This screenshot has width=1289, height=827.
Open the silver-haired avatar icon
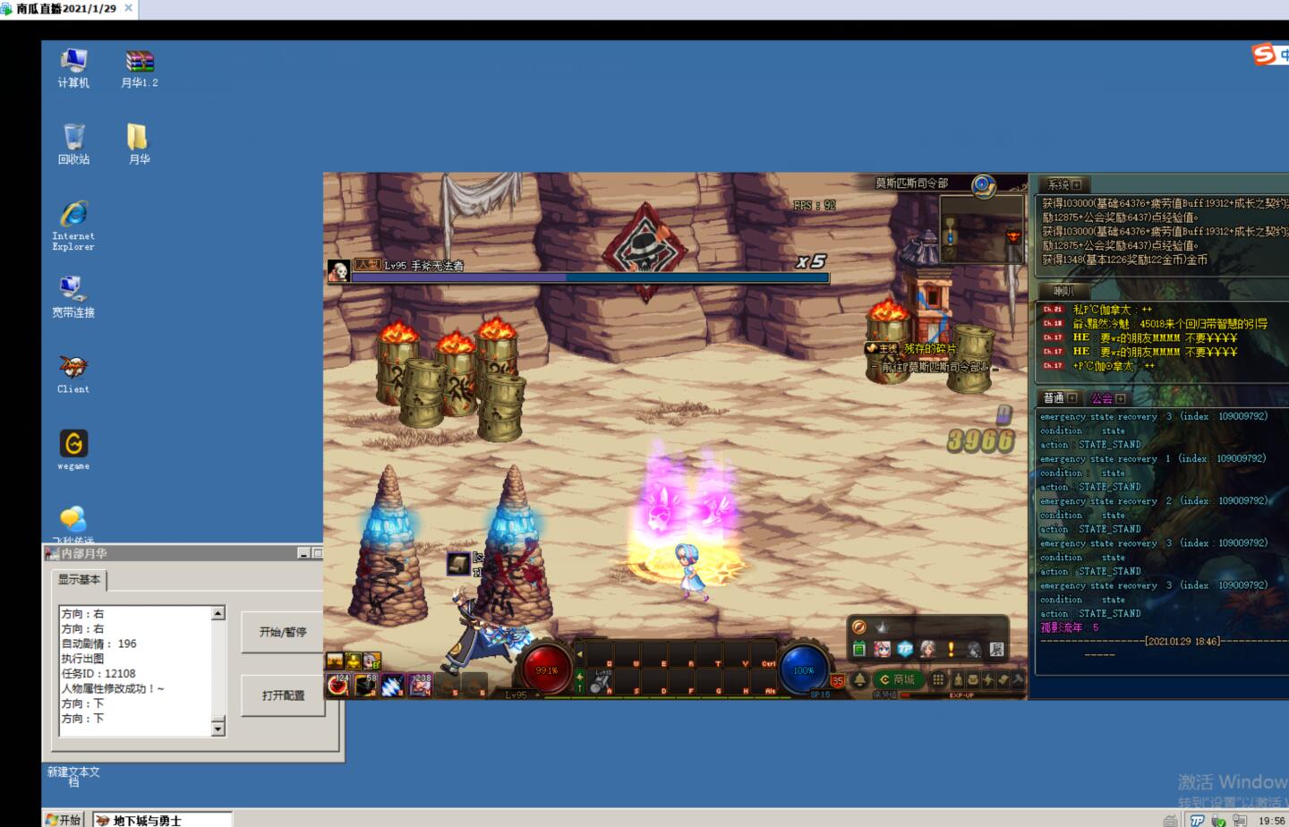click(927, 649)
